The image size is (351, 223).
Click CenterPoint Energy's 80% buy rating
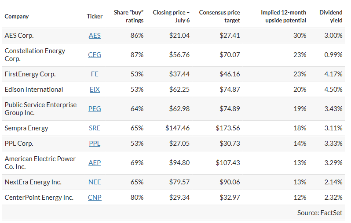[137, 198]
